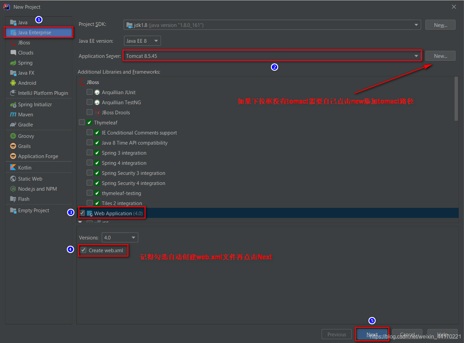Screen dimensions: 464x343
Task: Choose Maven in the project type list
Action: tap(39, 115)
